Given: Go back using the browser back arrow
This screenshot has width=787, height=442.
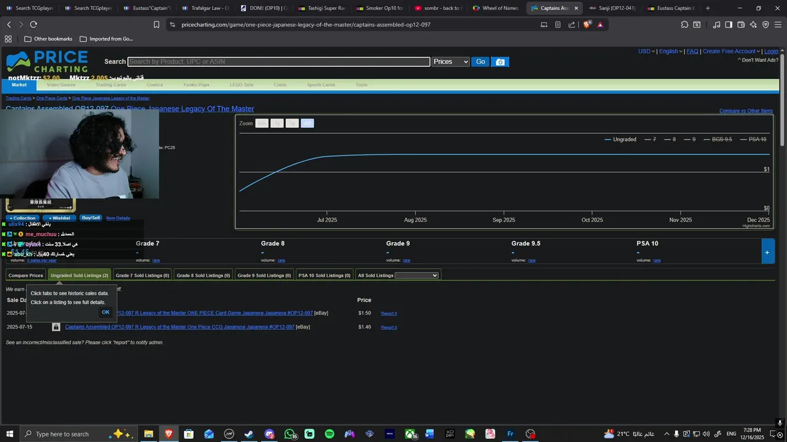Looking at the screenshot, I should click(x=9, y=25).
